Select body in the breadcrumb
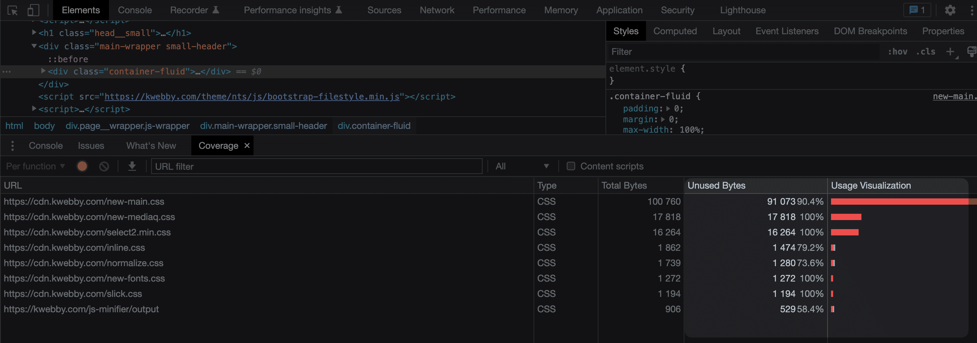This screenshot has width=977, height=343. [44, 126]
